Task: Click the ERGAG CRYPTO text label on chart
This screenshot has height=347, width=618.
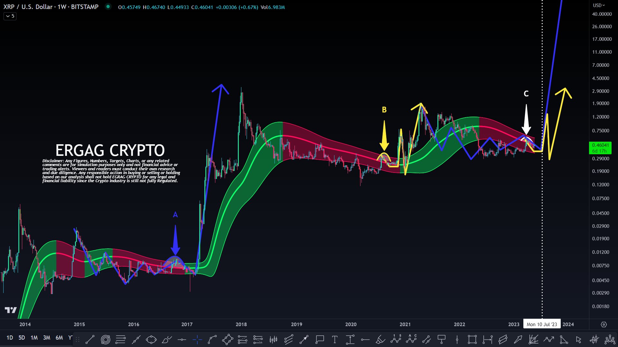Action: [x=110, y=150]
